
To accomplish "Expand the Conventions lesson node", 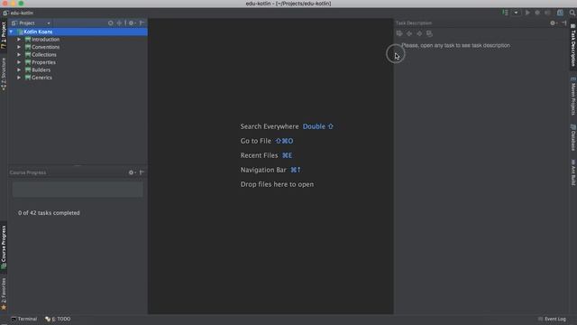I will (19, 47).
